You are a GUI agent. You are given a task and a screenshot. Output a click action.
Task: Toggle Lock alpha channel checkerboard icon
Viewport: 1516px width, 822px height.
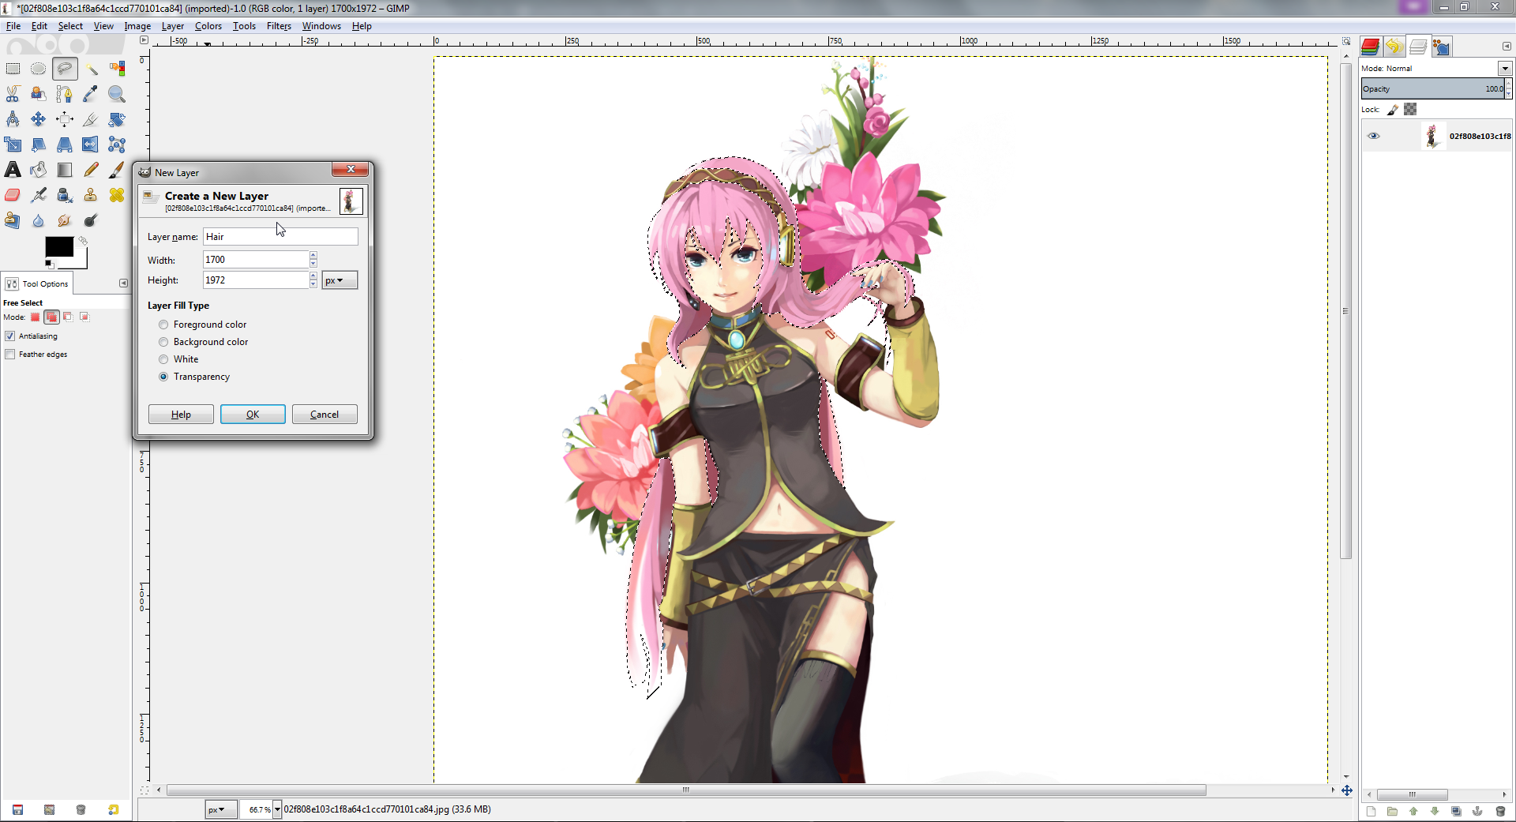pos(1410,110)
